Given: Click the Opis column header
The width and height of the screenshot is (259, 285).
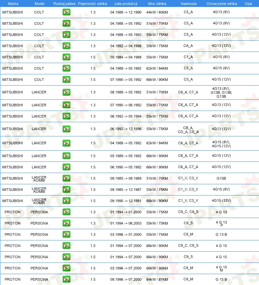Looking at the screenshot, I should click(x=248, y=4).
